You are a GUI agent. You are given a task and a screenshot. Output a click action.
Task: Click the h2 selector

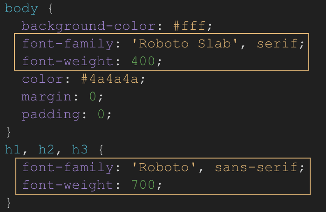tap(47, 150)
